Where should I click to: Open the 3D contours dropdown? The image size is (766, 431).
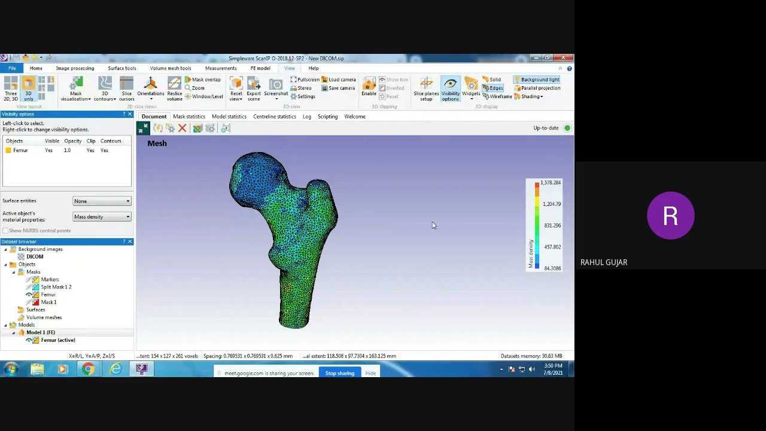pyautogui.click(x=105, y=89)
